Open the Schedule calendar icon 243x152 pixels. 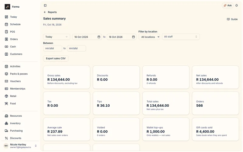[6, 24]
